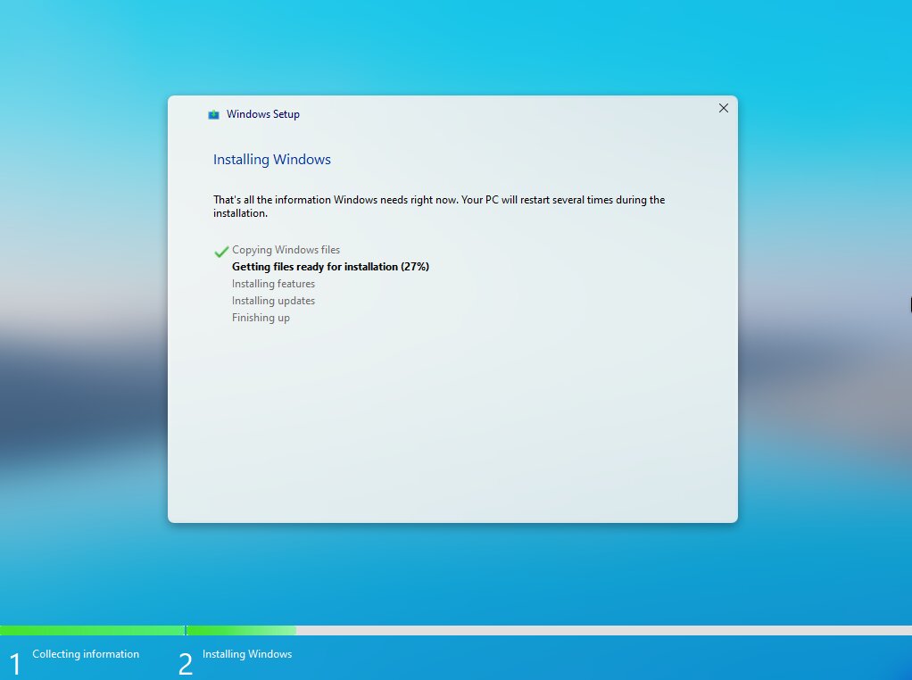
Task: Select "Getting files ready for installation (27%)"
Action: (330, 267)
